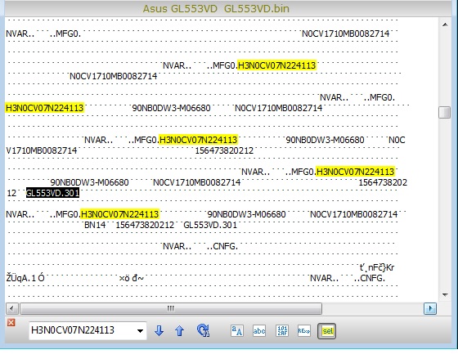Click 156473820212 right after BN14
The height and width of the screenshot is (363, 458).
(145, 225)
